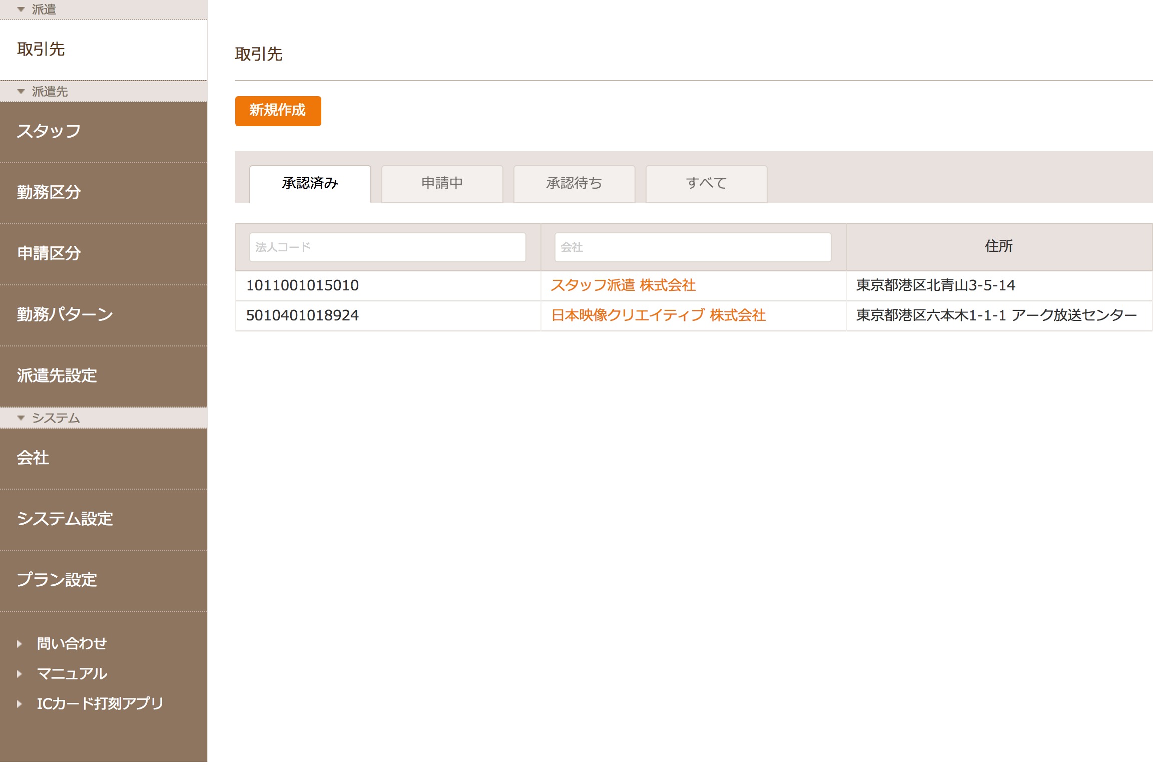This screenshot has width=1161, height=771.
Task: Open 派遣先設定 in sidebar
Action: click(104, 376)
